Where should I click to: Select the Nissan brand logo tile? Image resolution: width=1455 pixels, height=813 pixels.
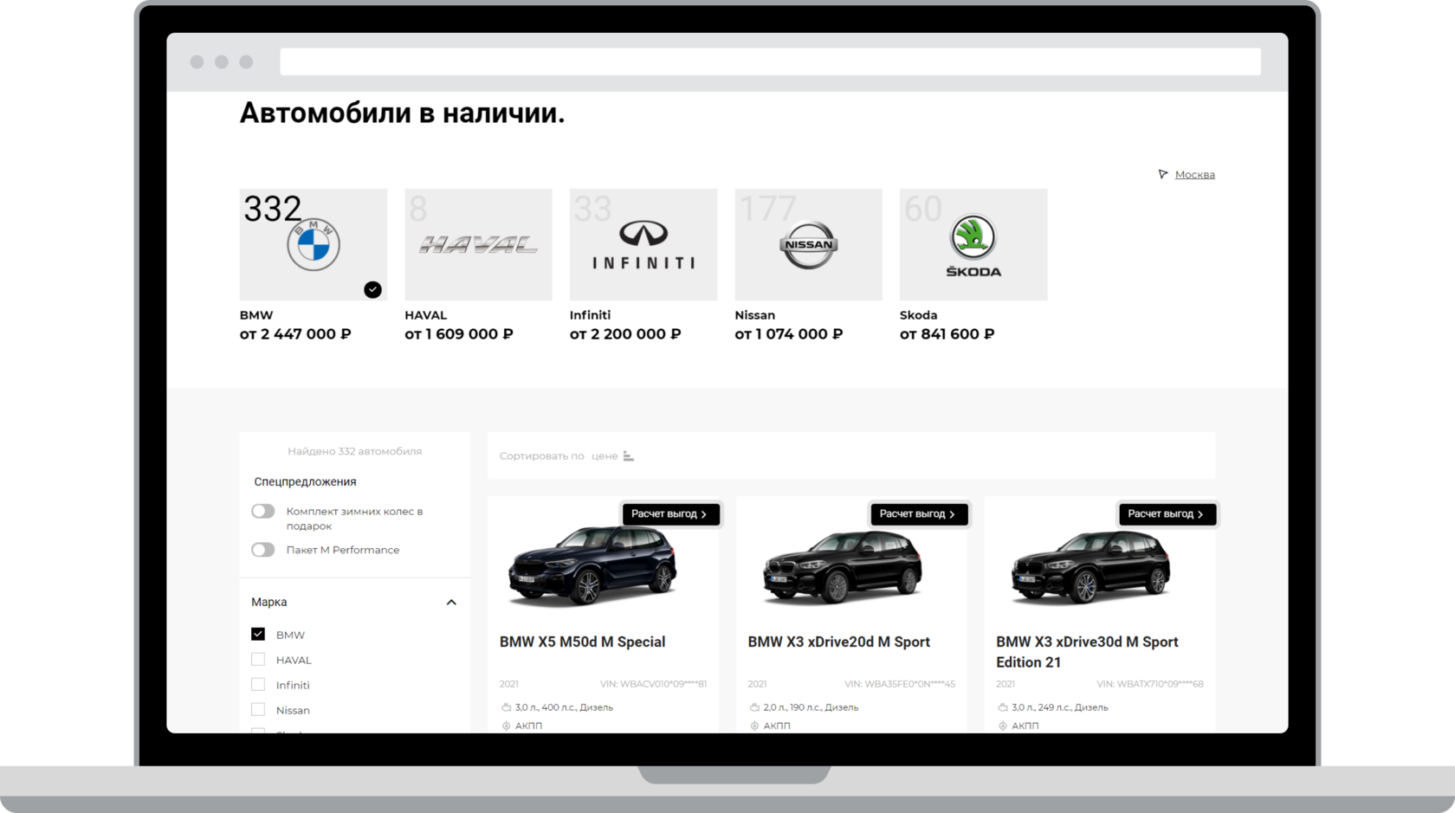(x=808, y=244)
